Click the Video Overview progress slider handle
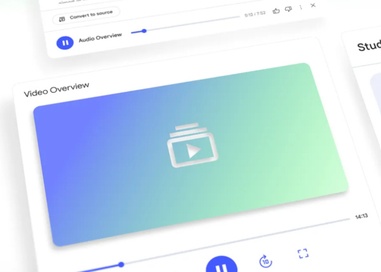 pyautogui.click(x=121, y=264)
